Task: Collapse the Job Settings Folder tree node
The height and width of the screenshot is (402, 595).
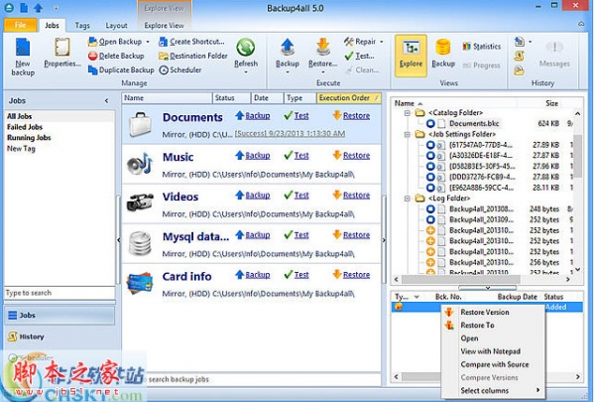Action: [407, 134]
